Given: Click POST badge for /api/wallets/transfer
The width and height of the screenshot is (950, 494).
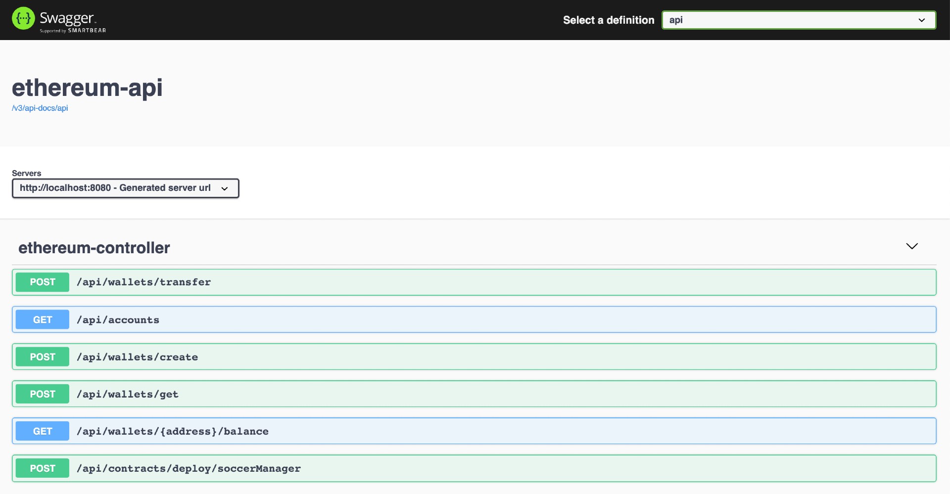Looking at the screenshot, I should [x=43, y=282].
